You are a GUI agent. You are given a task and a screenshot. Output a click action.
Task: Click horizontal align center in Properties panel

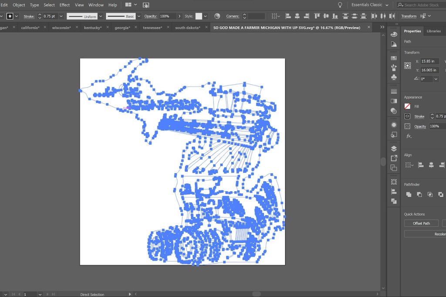click(431, 165)
